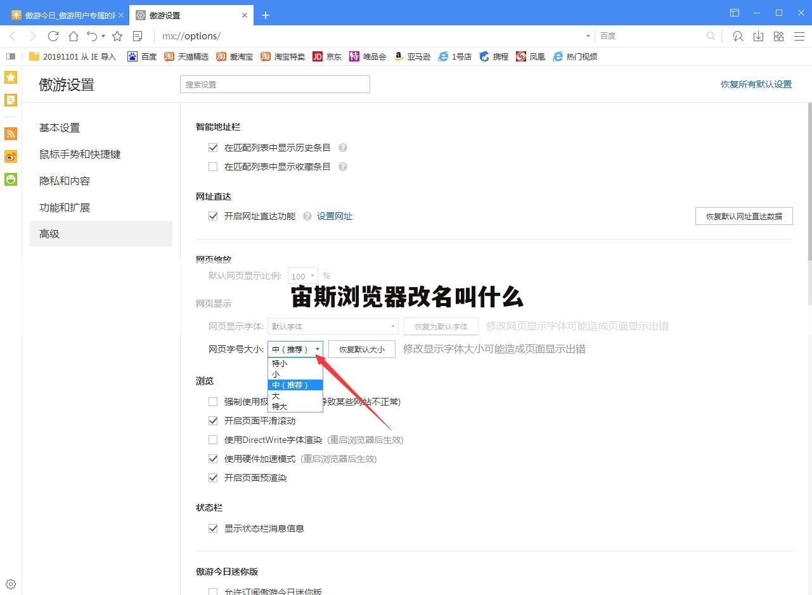Open a new tab with plus
The height and width of the screenshot is (595, 812).
click(x=266, y=15)
